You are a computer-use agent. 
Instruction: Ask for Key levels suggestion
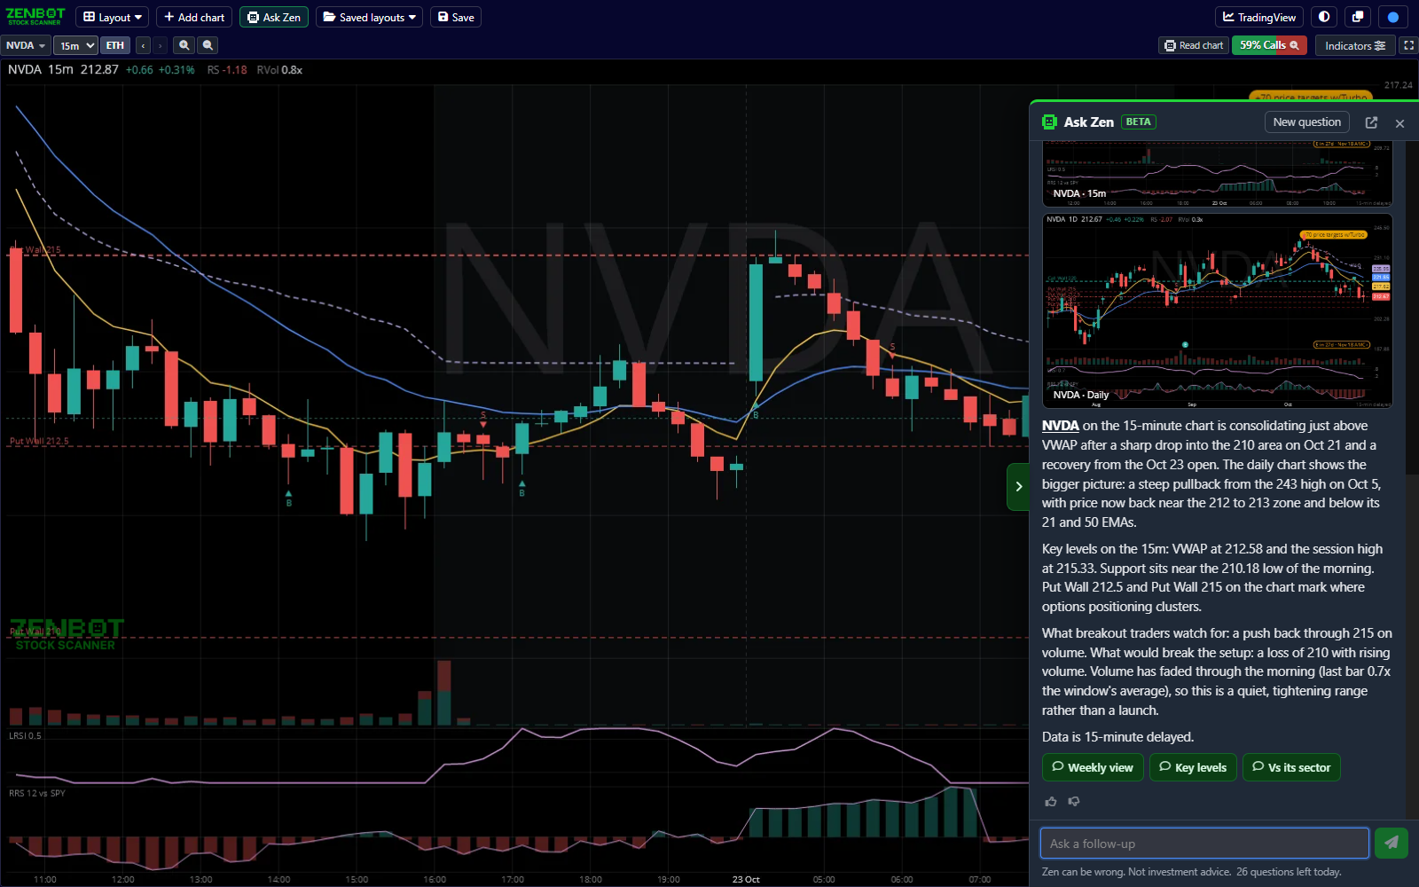tap(1192, 767)
